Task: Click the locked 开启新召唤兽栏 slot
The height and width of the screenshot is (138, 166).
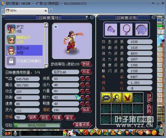Action: click(24, 61)
